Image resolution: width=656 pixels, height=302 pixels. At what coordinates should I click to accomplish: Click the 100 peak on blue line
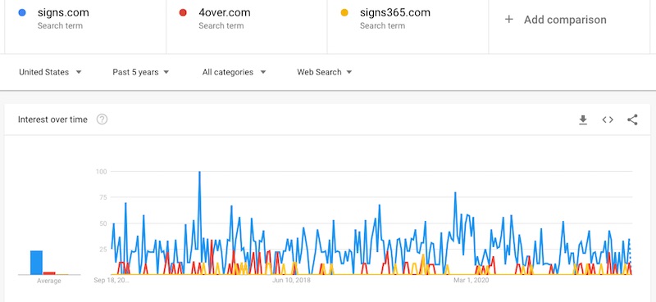199,172
